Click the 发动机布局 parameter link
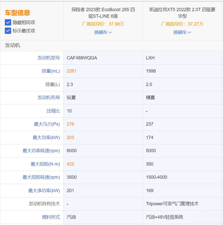The image size is (223, 225). pyautogui.click(x=49, y=98)
